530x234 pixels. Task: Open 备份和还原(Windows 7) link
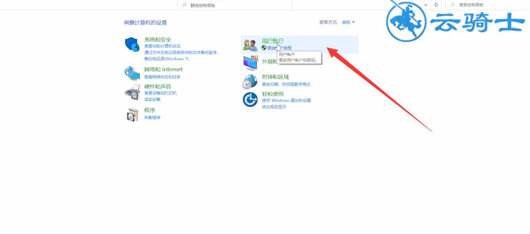click(x=167, y=59)
